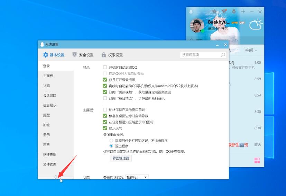286x196 pixels.
Task: Select 主面板 in the settings sidebar
Action: coord(56,76)
